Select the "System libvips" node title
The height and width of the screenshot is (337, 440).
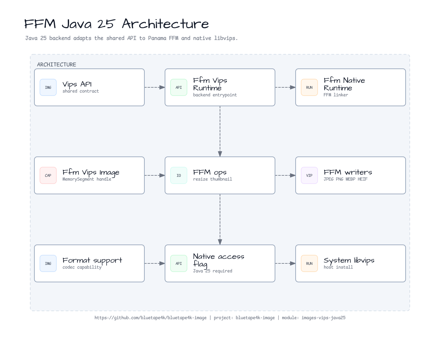349,260
